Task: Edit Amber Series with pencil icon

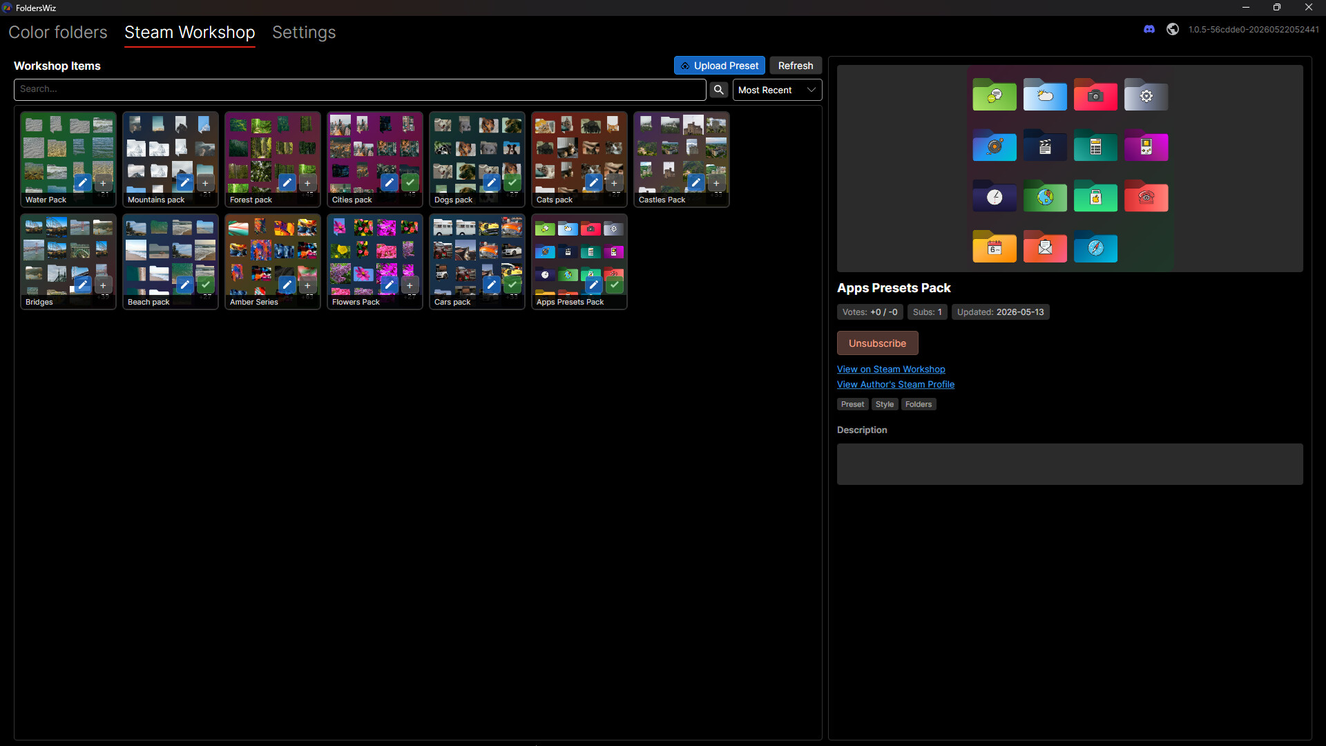Action: (x=287, y=285)
